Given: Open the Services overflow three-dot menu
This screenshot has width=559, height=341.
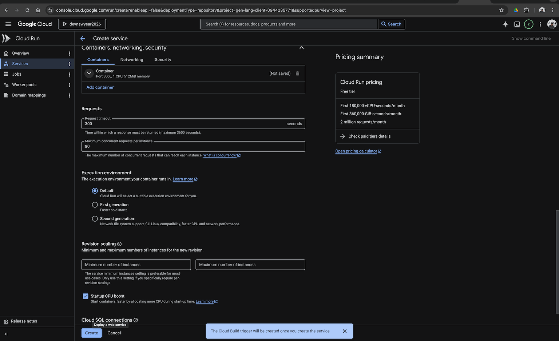Looking at the screenshot, I should pyautogui.click(x=70, y=63).
